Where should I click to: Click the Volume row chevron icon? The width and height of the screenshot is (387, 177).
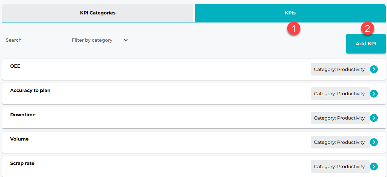click(x=374, y=142)
